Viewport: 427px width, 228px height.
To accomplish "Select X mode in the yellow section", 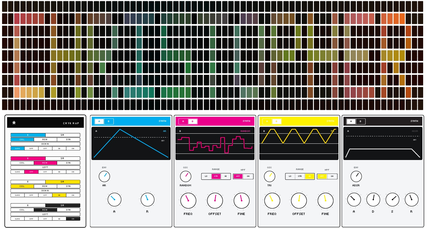I will click(x=28, y=182).
